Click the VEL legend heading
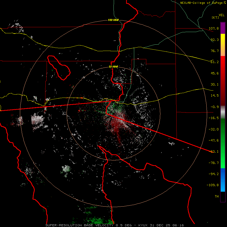 pos(221,15)
